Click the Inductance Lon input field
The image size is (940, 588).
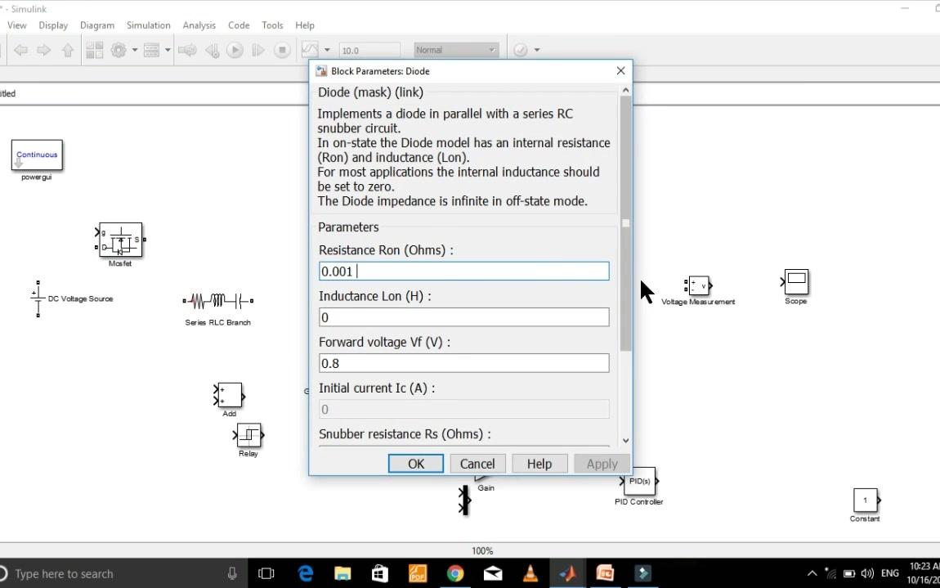point(463,317)
